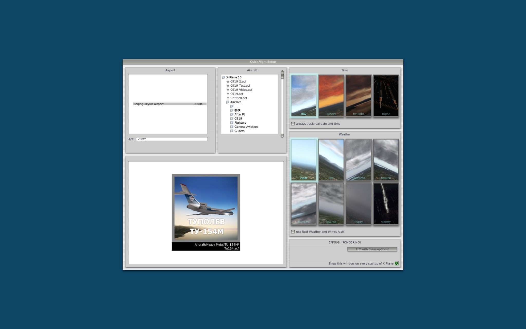This screenshot has height=329, width=526.
Task: Pick the 'twilight' time thumbnail
Action: (x=359, y=96)
